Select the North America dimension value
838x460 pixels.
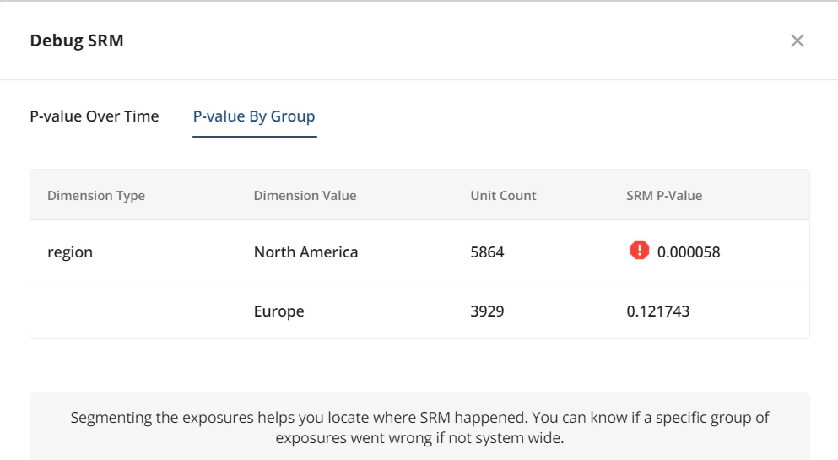coord(305,252)
